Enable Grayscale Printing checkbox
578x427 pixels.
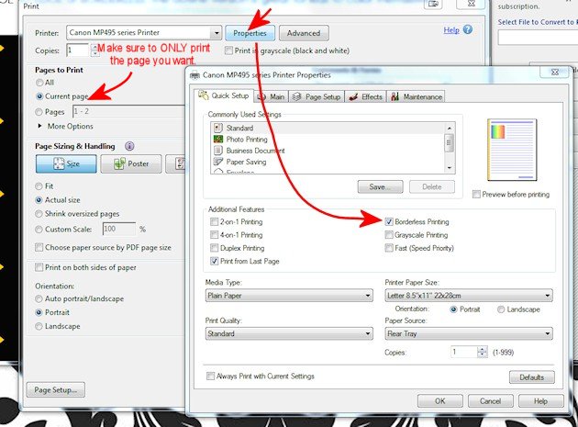(389, 235)
